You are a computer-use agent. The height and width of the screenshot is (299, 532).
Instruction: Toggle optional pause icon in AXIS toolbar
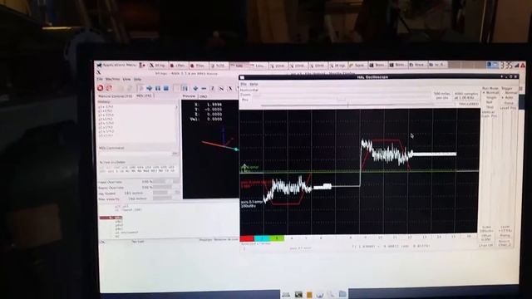tap(185, 89)
